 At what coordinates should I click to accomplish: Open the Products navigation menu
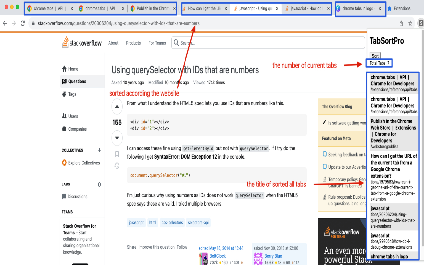[x=133, y=43]
